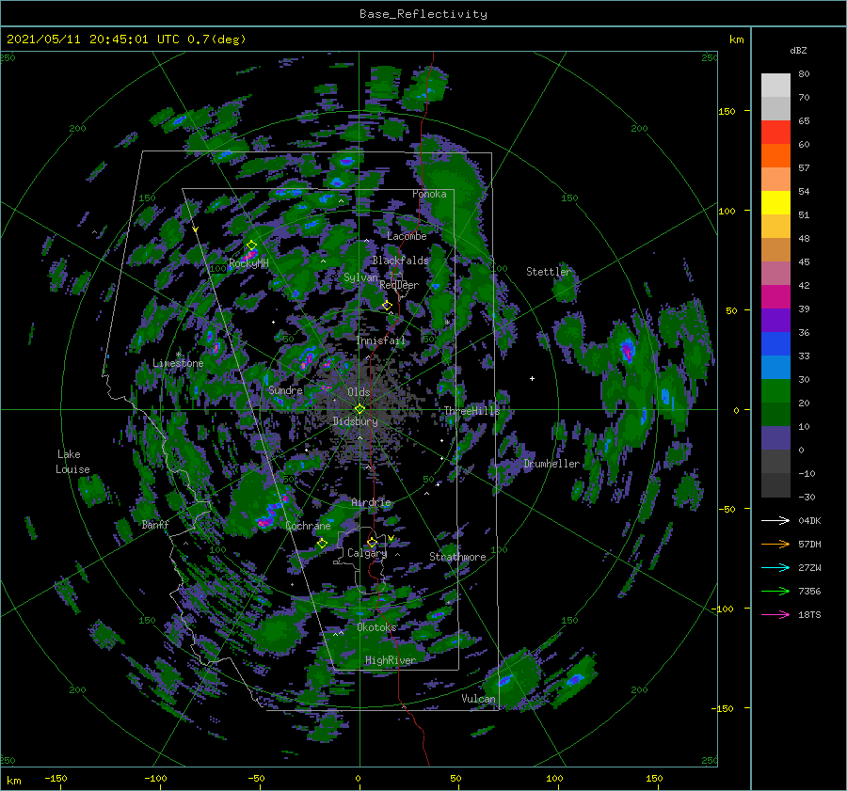Click the Didsbury town label
The width and height of the screenshot is (847, 791).
click(x=355, y=421)
